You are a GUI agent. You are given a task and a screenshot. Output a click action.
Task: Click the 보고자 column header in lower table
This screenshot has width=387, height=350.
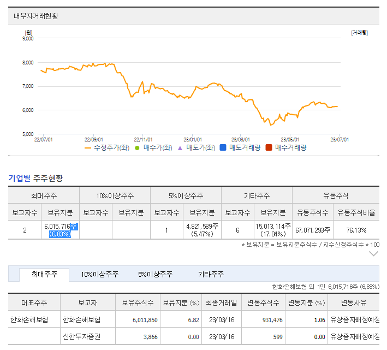88,302
